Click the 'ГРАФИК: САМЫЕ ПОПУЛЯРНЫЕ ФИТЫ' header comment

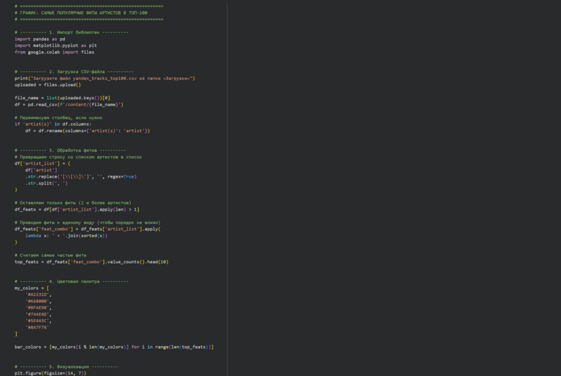point(81,12)
